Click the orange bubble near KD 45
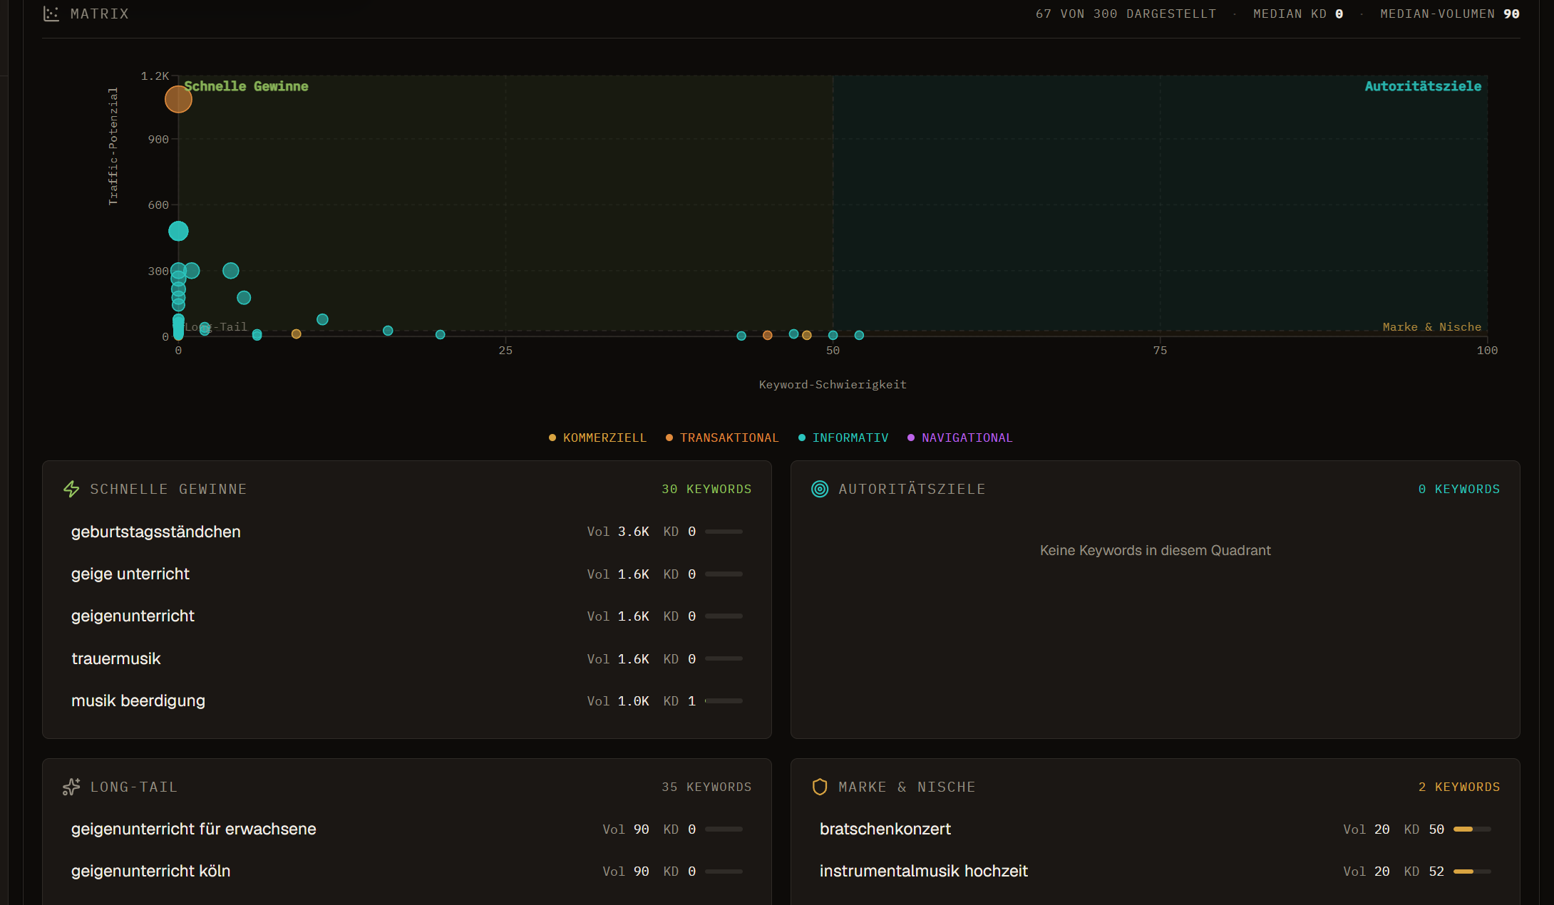This screenshot has width=1554, height=905. point(768,335)
